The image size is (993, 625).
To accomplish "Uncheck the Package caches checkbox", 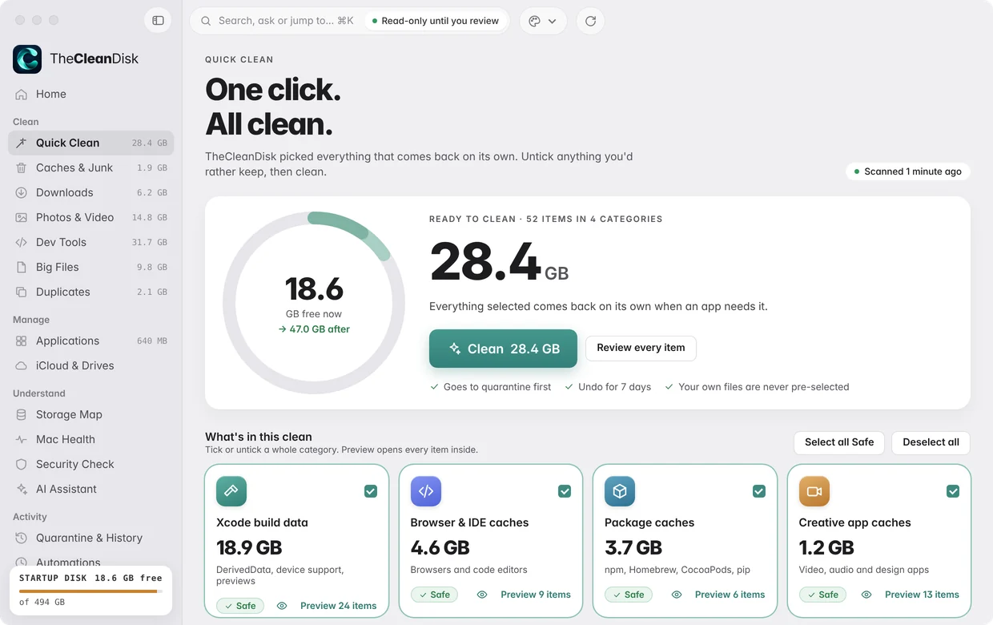I will click(759, 491).
